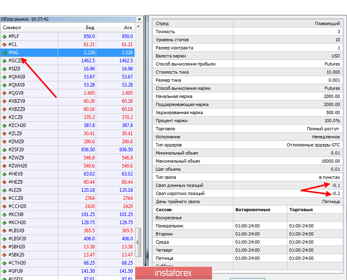Click the Спред value Плавающий
347x280 pixels.
pos(327,23)
